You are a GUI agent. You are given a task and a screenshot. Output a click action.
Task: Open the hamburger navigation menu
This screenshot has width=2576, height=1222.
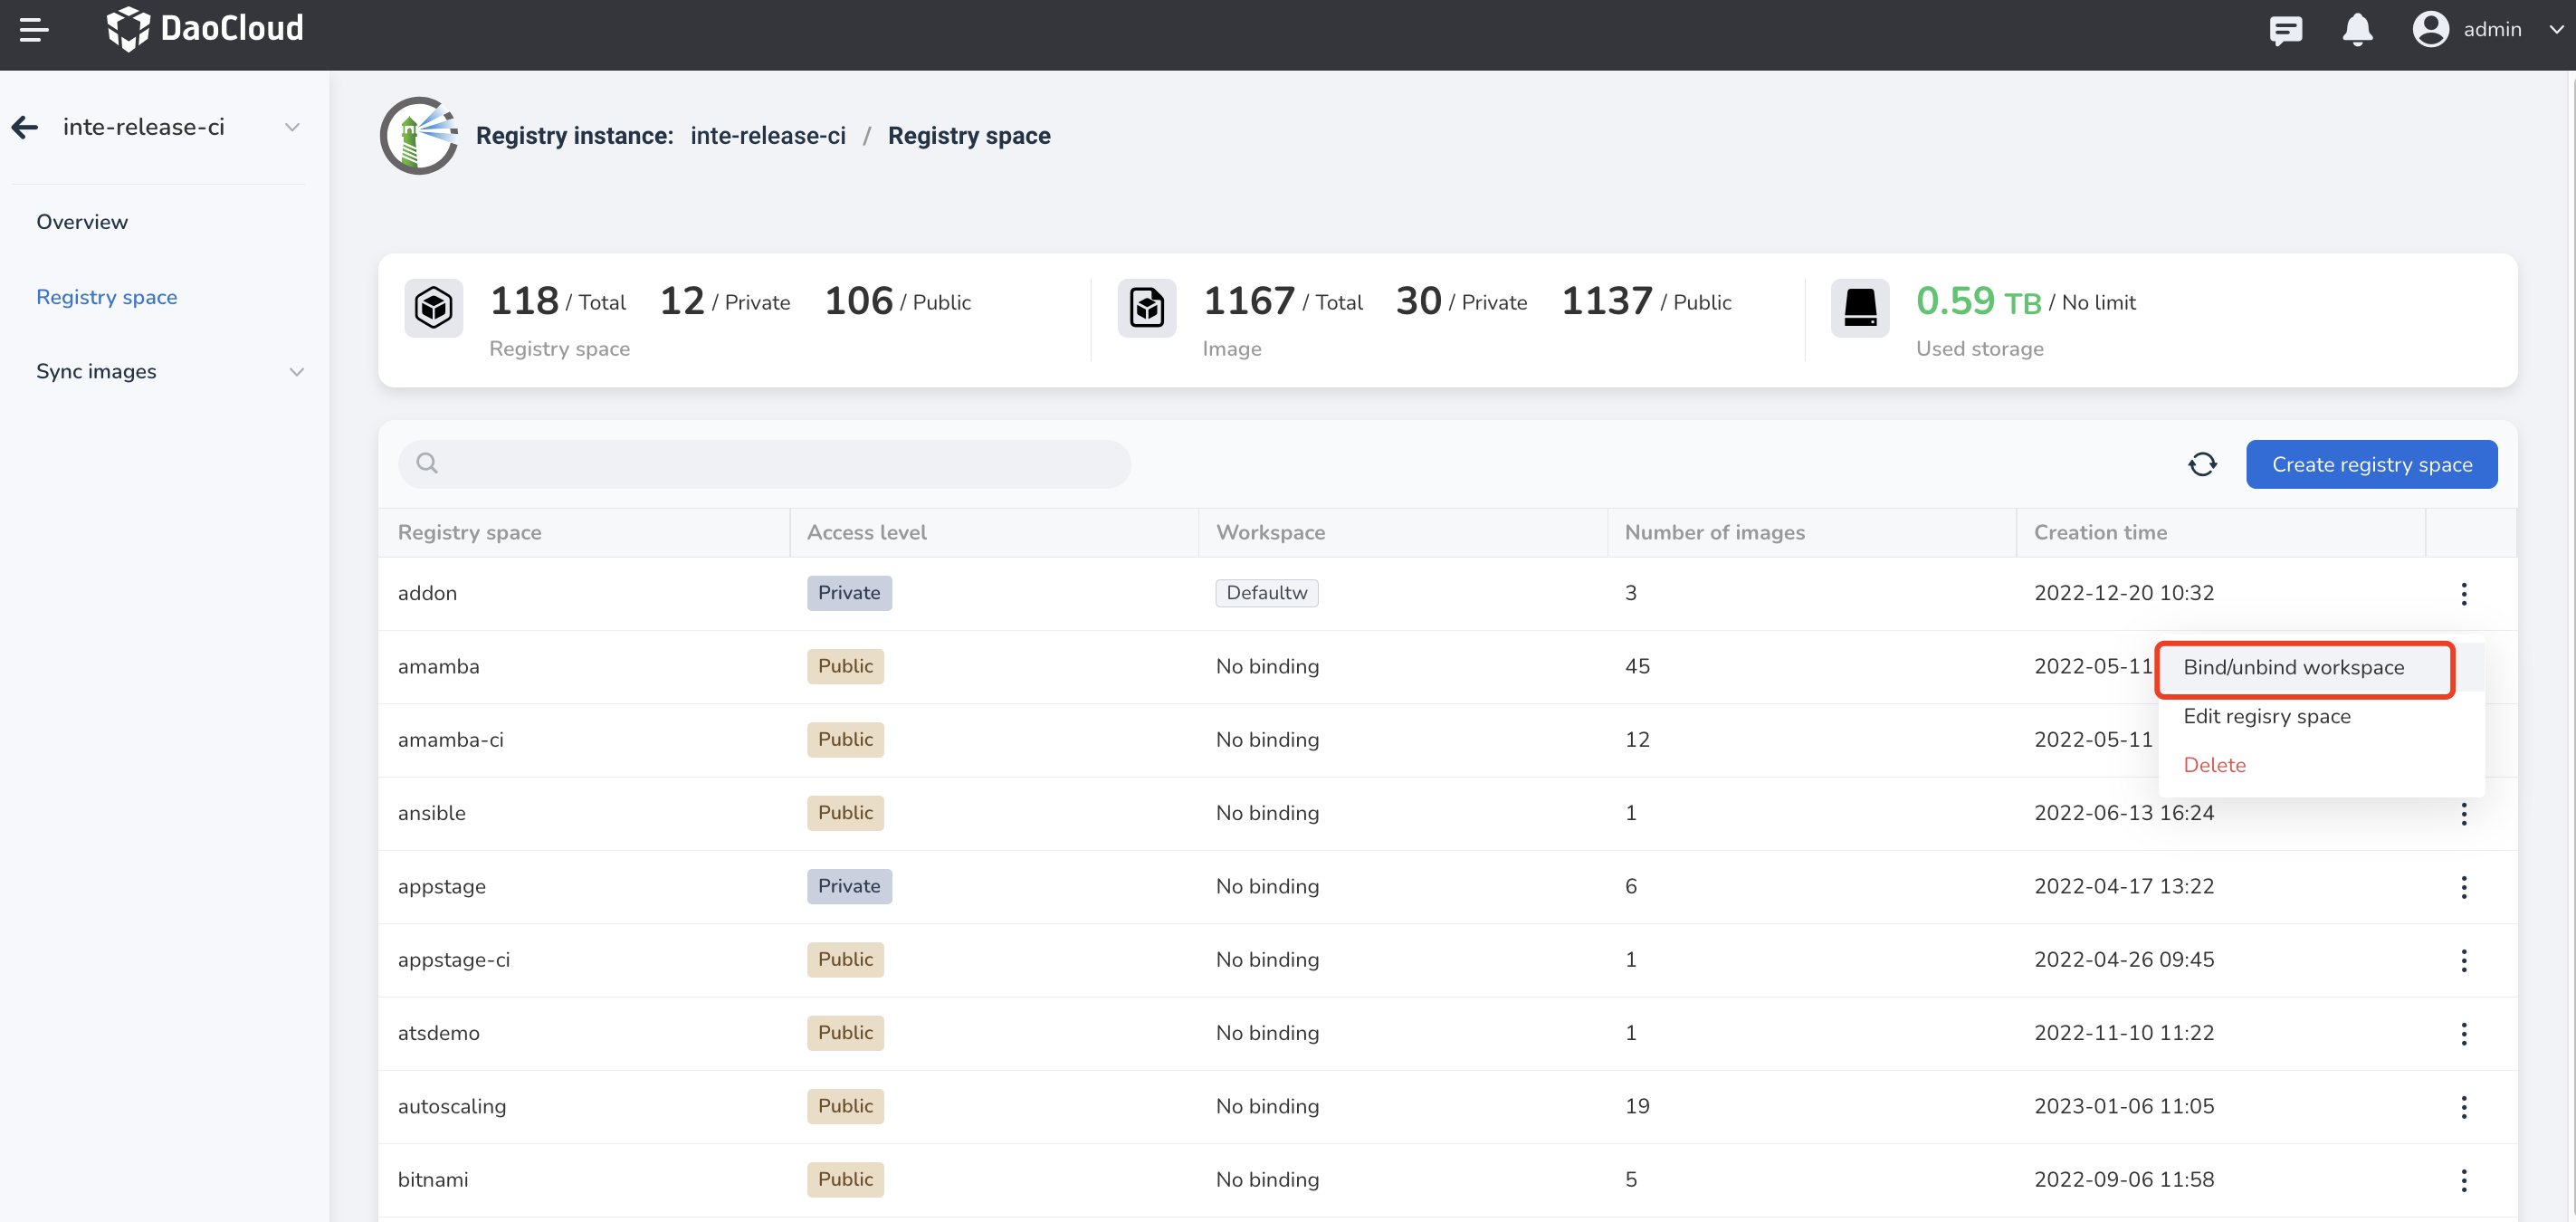tap(34, 30)
